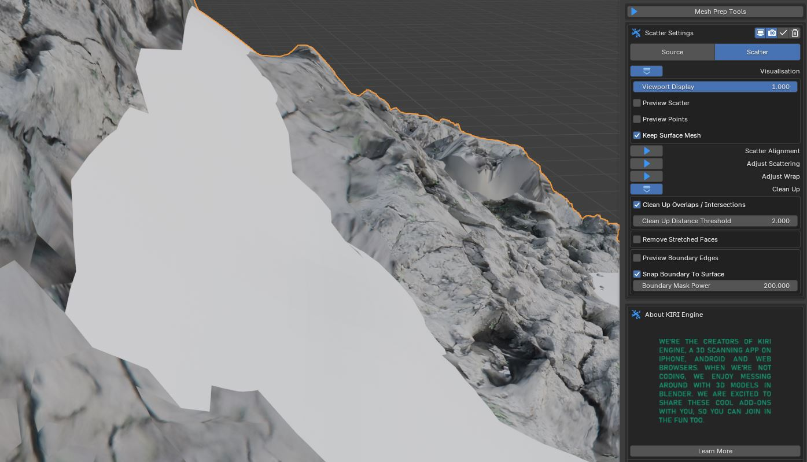The height and width of the screenshot is (462, 807).
Task: Switch to the Source tab
Action: (672, 52)
